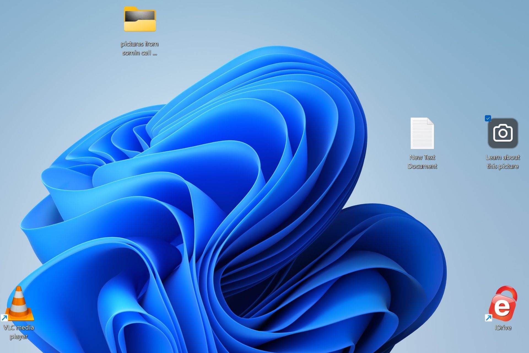Select the IDrive shortcut icon
This screenshot has width=529, height=353.
coord(503,303)
